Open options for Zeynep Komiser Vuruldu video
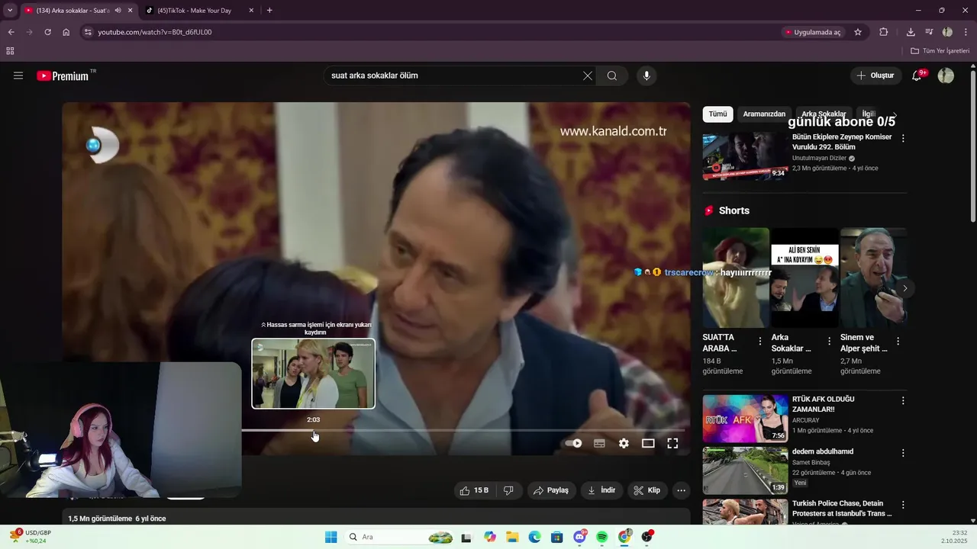 [903, 139]
